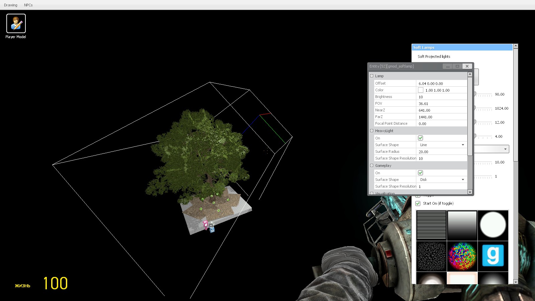The width and height of the screenshot is (535, 301).
Task: Open Gameplay Surface Shape dropdown showing Disk
Action: pos(442,180)
